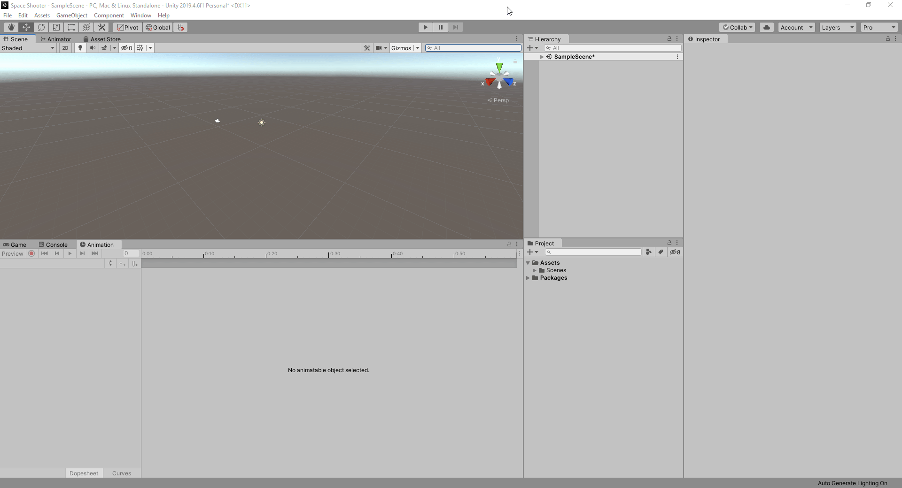902x488 pixels.
Task: Open the Account dropdown
Action: (x=796, y=27)
